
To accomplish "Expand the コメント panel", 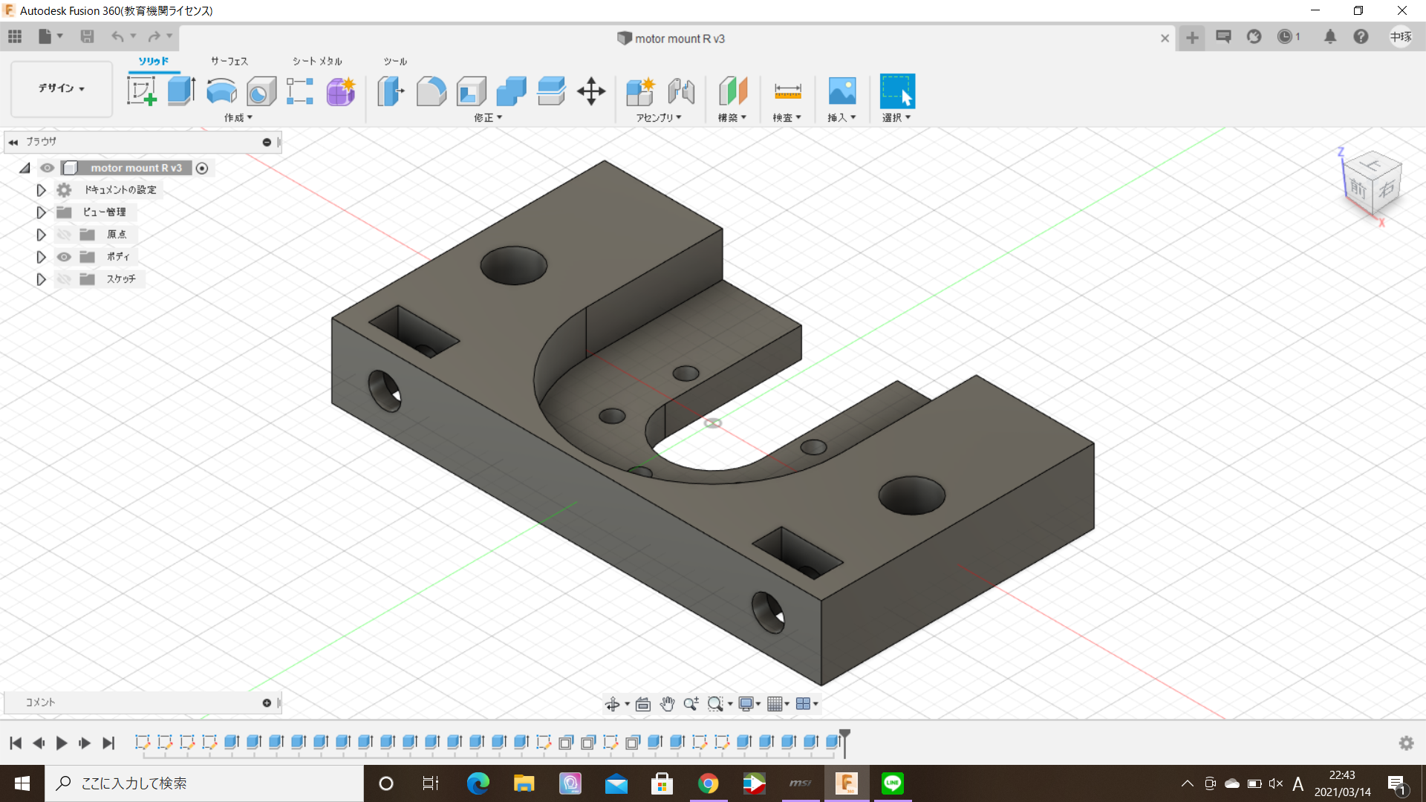I will [267, 702].
